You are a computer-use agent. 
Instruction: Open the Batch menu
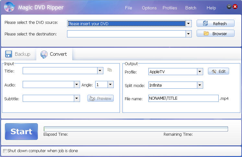[191, 8]
